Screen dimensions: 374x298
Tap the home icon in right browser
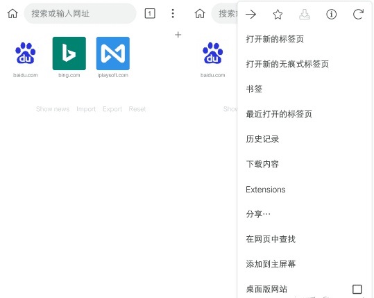[200, 14]
